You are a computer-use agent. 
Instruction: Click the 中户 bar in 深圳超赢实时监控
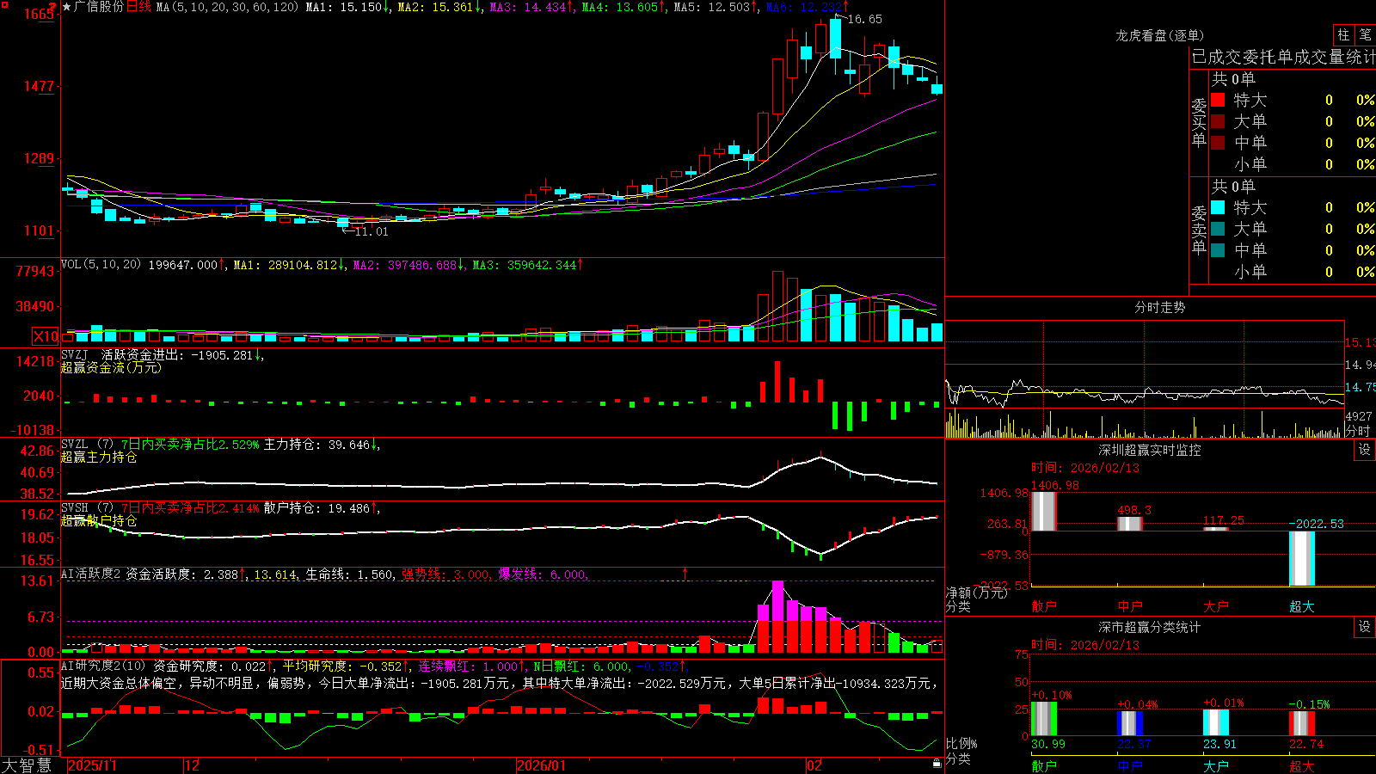[1129, 524]
